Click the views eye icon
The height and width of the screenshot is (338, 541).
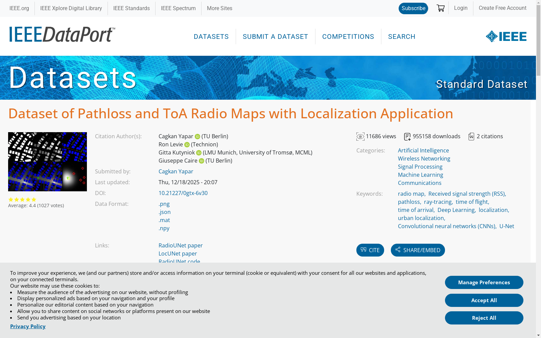point(360,137)
